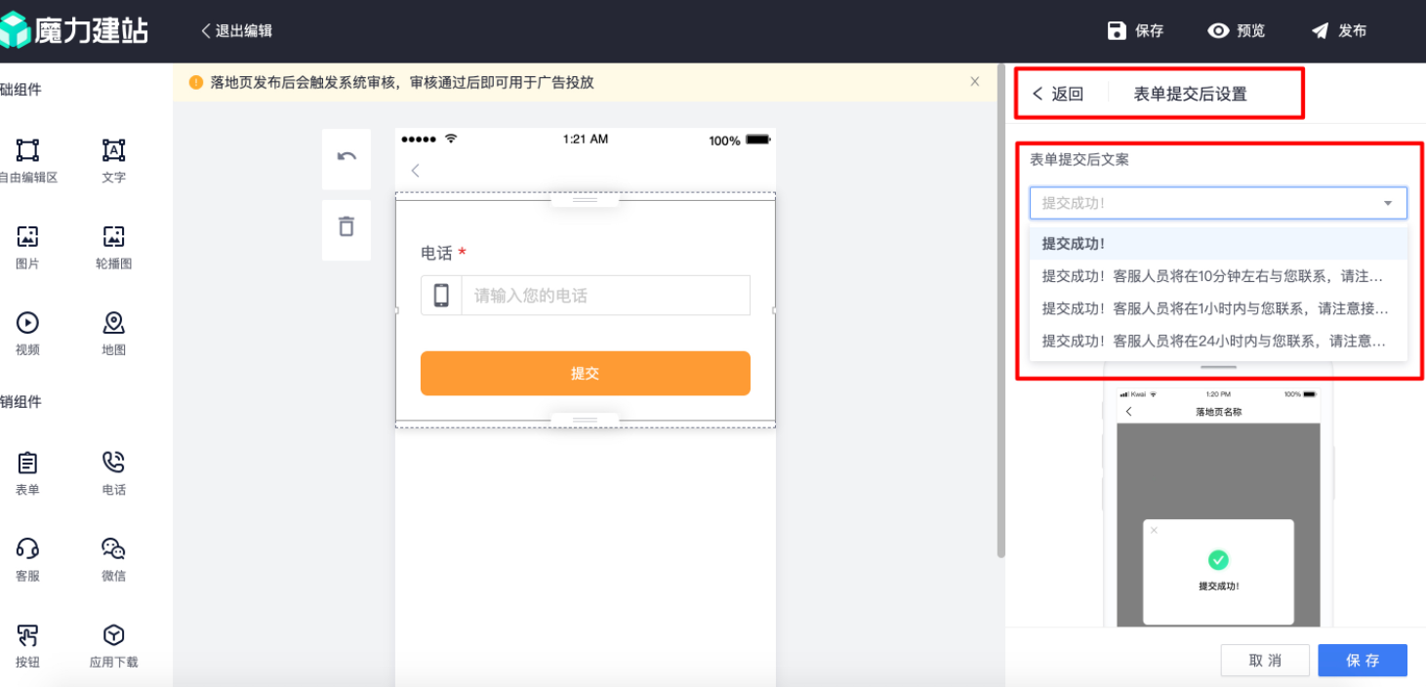This screenshot has width=1426, height=687.
Task: Add the 微信 WeChat component
Action: [112, 558]
